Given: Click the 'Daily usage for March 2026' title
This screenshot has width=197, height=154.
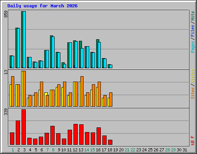Looking at the screenshot, I should point(42,6).
